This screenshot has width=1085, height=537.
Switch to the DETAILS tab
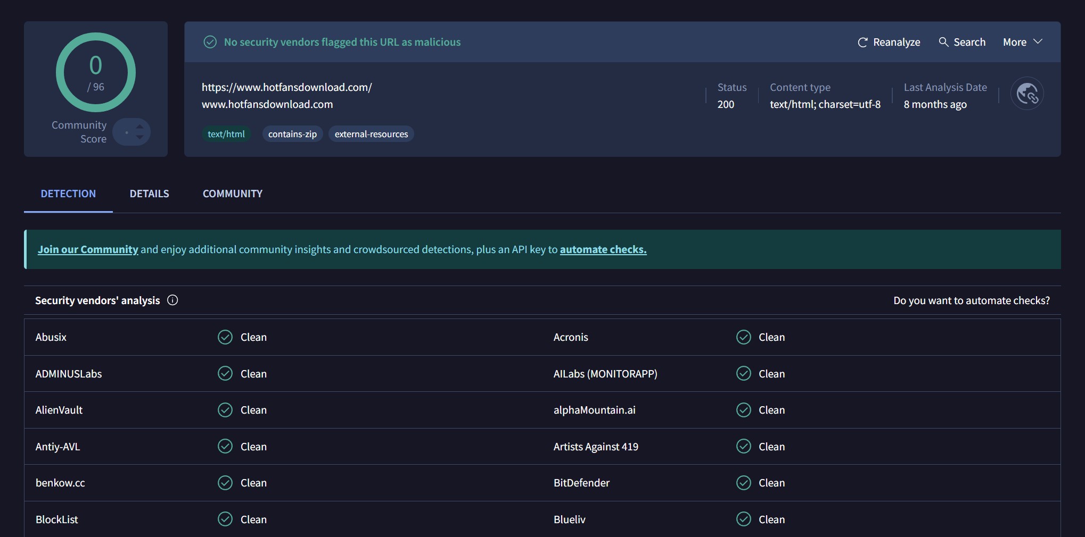coord(149,194)
